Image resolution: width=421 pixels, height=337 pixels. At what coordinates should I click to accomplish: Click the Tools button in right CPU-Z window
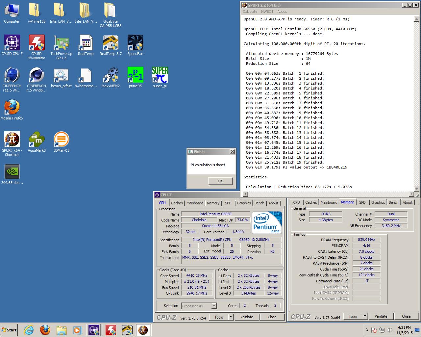point(353,316)
